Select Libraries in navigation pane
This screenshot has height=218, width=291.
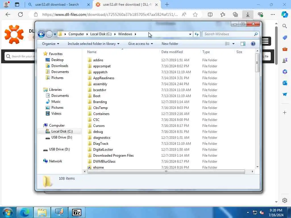pyautogui.click(x=55, y=89)
